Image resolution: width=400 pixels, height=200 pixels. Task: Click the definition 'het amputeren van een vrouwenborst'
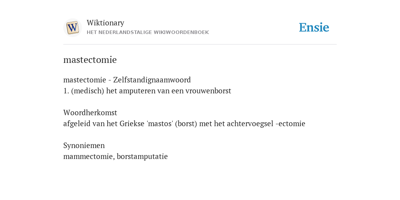pyautogui.click(x=169, y=91)
